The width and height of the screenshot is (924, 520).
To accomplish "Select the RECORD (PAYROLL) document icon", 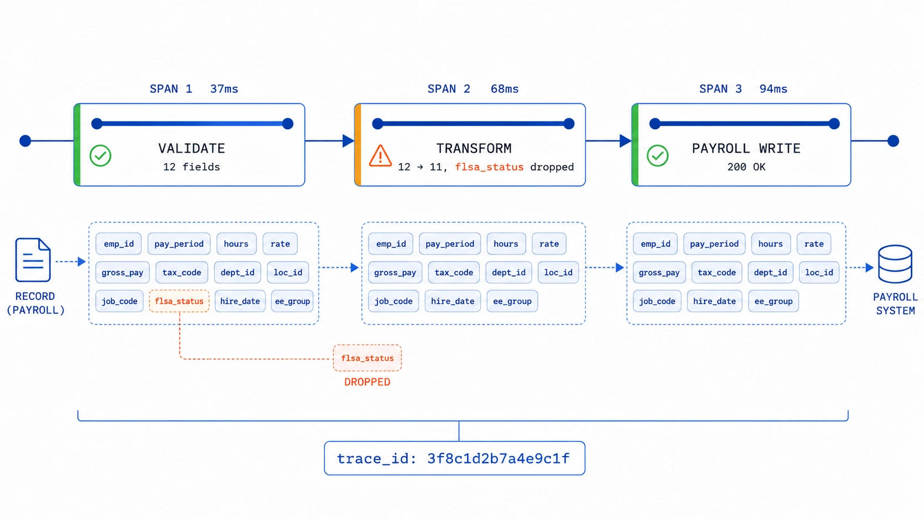I will pyautogui.click(x=33, y=260).
